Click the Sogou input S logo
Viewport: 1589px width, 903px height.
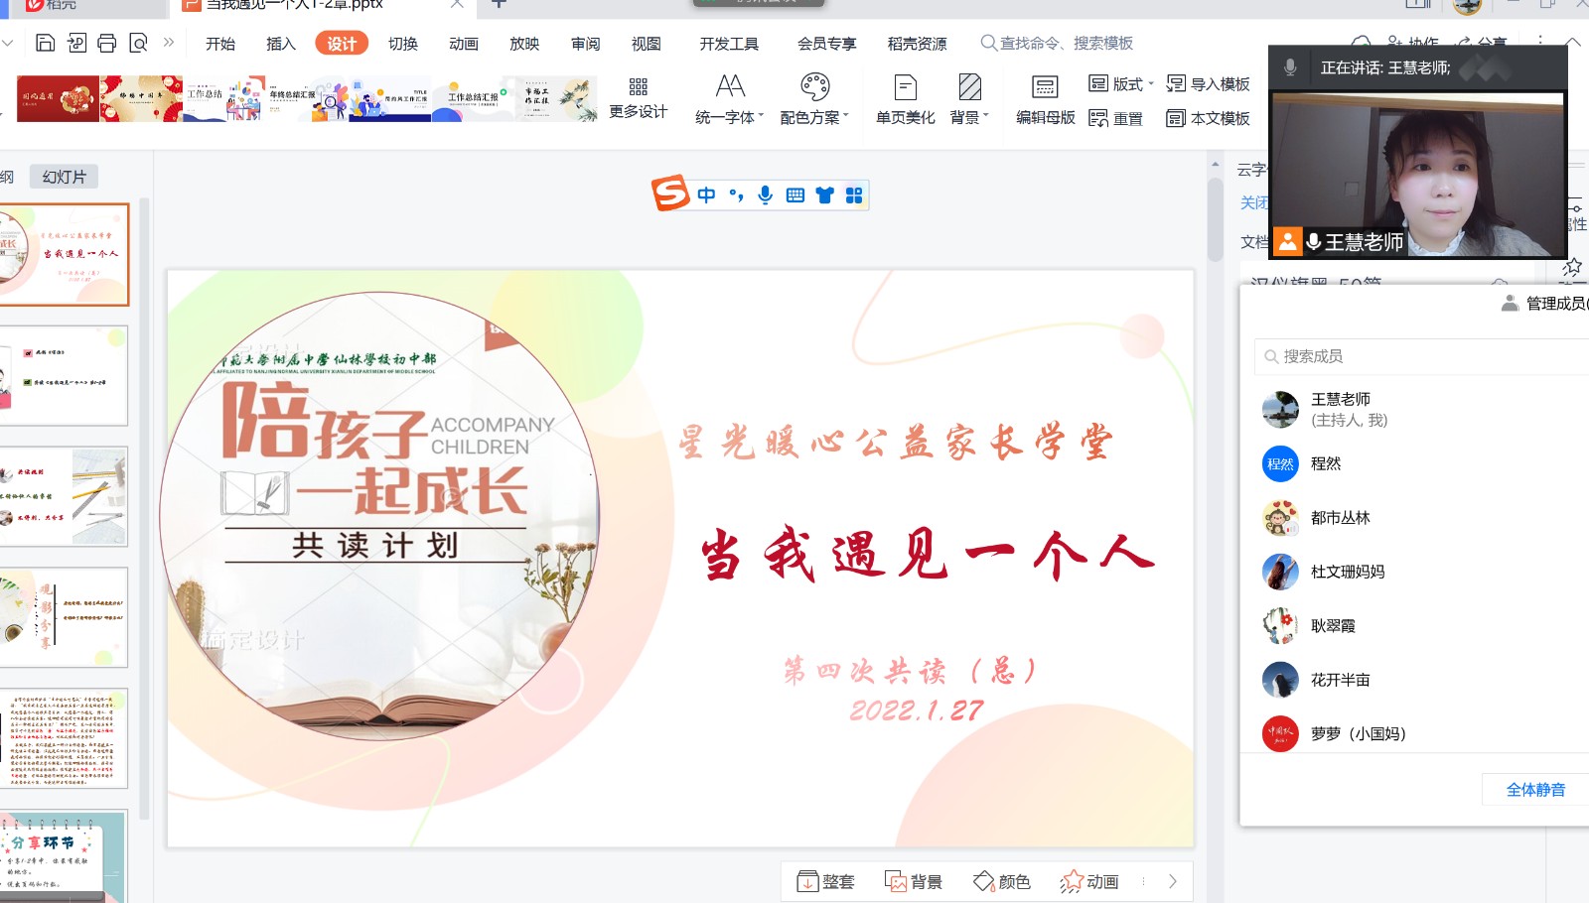(670, 193)
